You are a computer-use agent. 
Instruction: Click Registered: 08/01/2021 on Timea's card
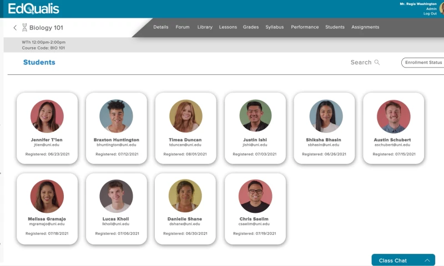[185, 154]
